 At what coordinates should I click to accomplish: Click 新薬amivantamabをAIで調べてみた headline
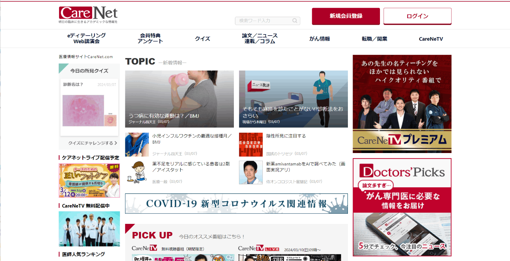pos(305,167)
